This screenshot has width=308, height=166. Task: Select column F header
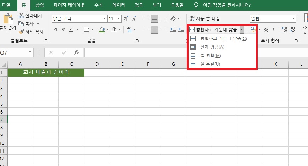pyautogui.click(x=148, y=64)
